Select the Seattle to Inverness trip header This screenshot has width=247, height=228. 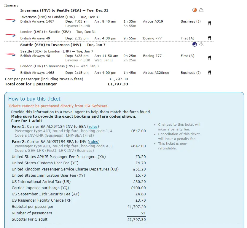(x=63, y=45)
